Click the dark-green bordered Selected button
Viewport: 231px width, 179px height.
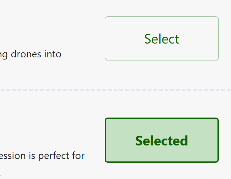pyautogui.click(x=162, y=140)
